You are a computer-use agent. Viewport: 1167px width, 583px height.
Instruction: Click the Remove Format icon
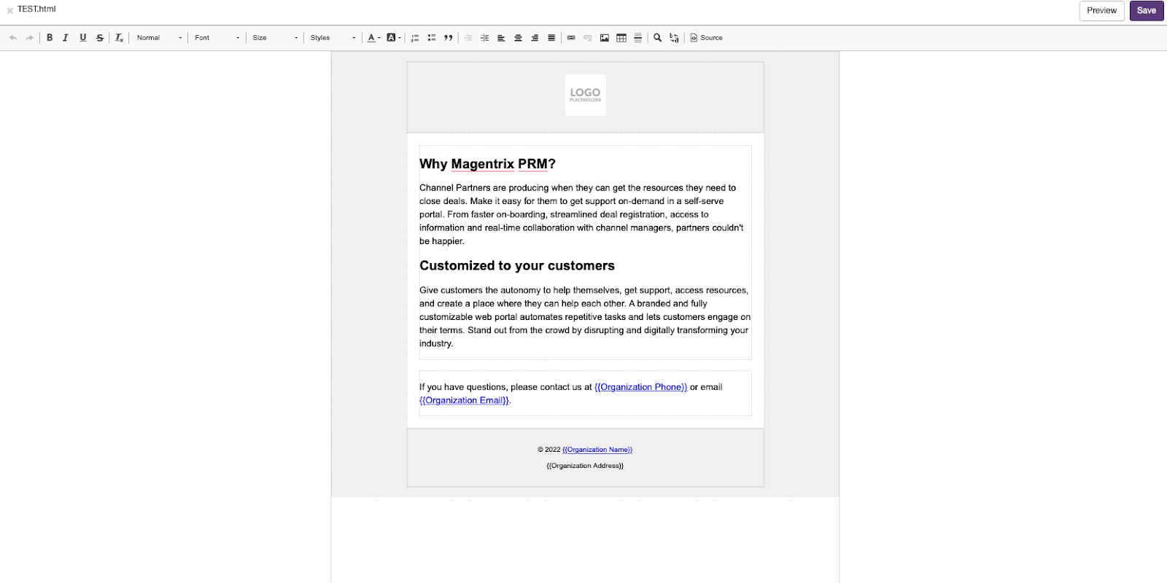119,38
